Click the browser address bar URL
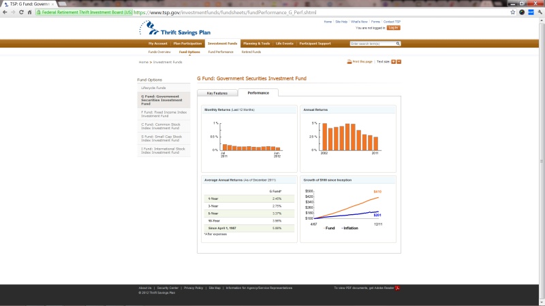 tap(225, 12)
